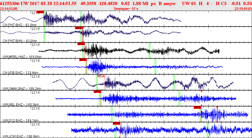Click the eS 2 pick flag on PNT BHN
The image size is (252, 138).
click(79, 28)
